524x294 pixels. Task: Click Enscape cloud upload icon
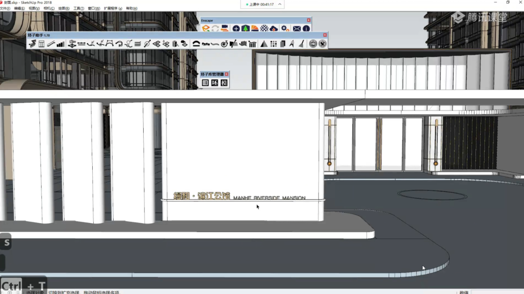pos(274,29)
